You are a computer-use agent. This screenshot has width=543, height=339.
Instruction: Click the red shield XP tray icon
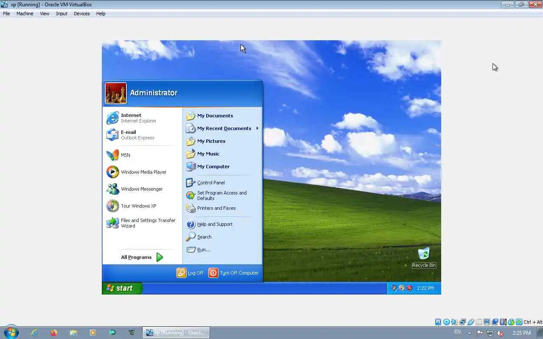pos(409,288)
